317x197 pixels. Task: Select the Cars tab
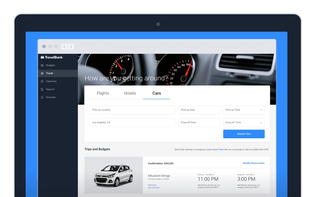[157, 93]
